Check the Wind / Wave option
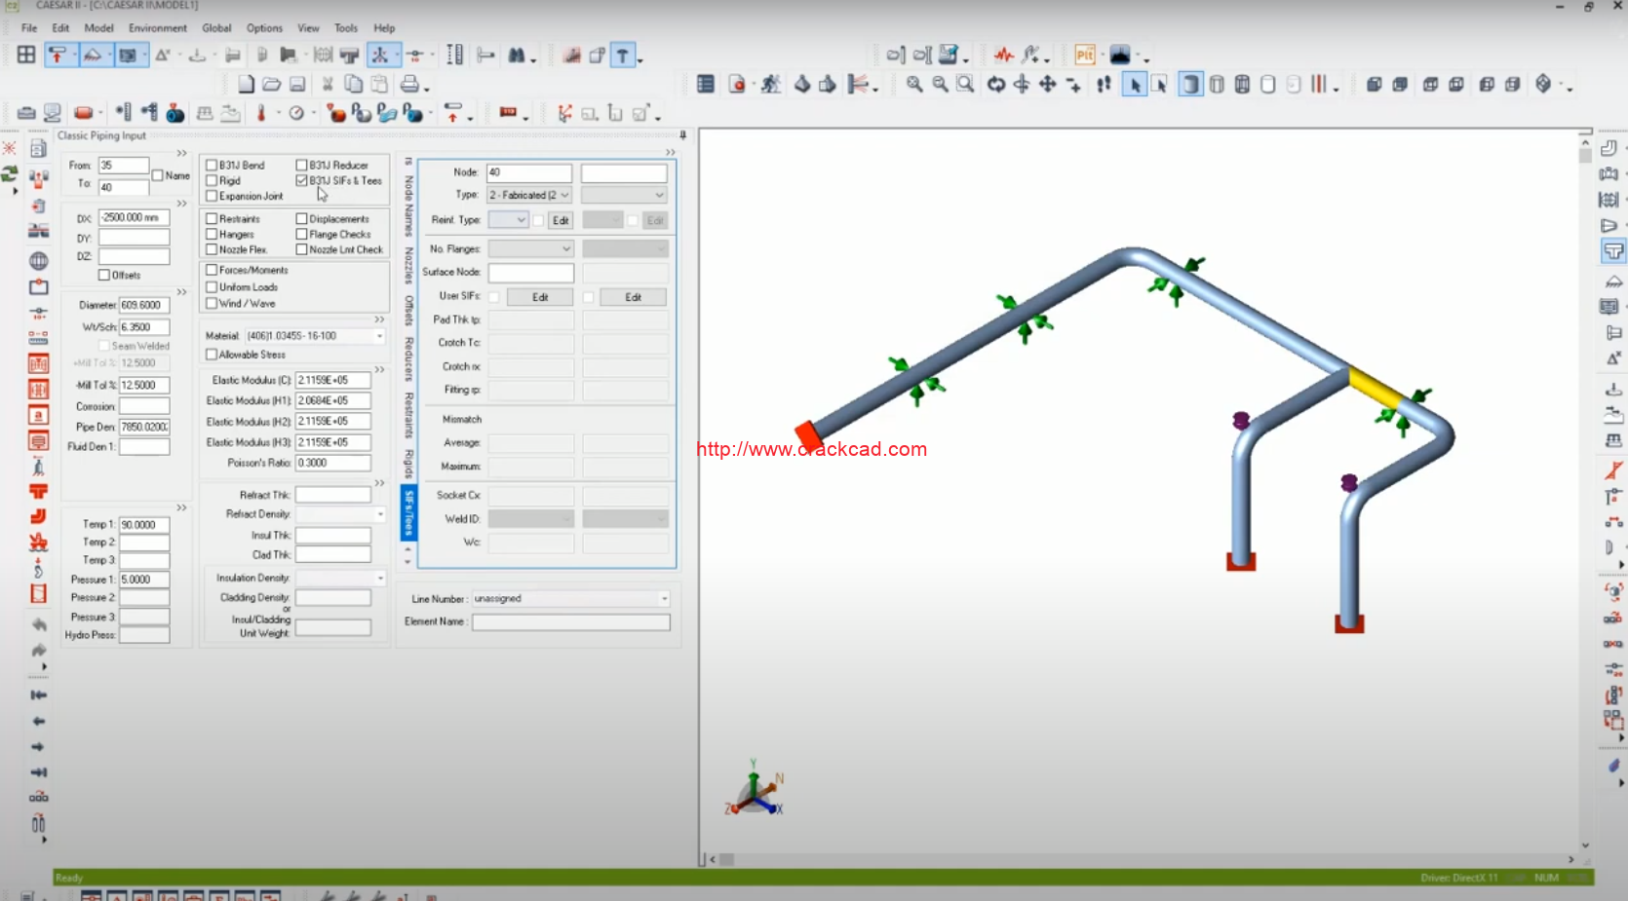Image resolution: width=1628 pixels, height=901 pixels. point(210,303)
